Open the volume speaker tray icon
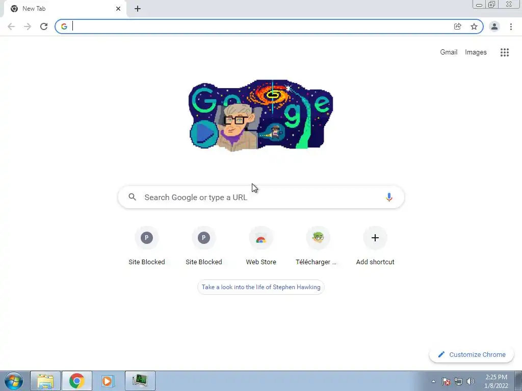522x391 pixels. [x=471, y=382]
